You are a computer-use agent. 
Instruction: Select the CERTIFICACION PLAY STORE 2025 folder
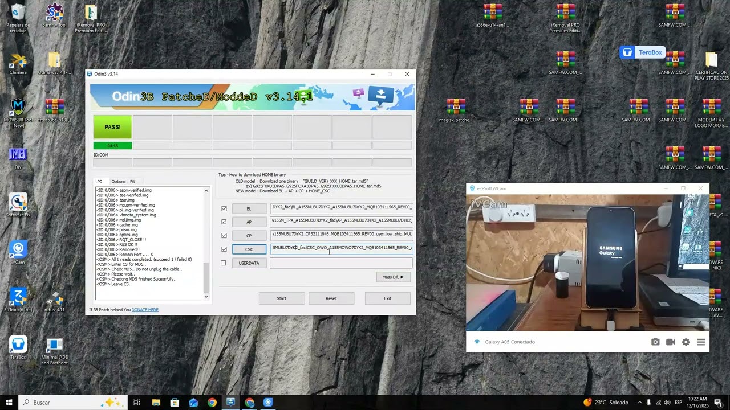coord(711,66)
